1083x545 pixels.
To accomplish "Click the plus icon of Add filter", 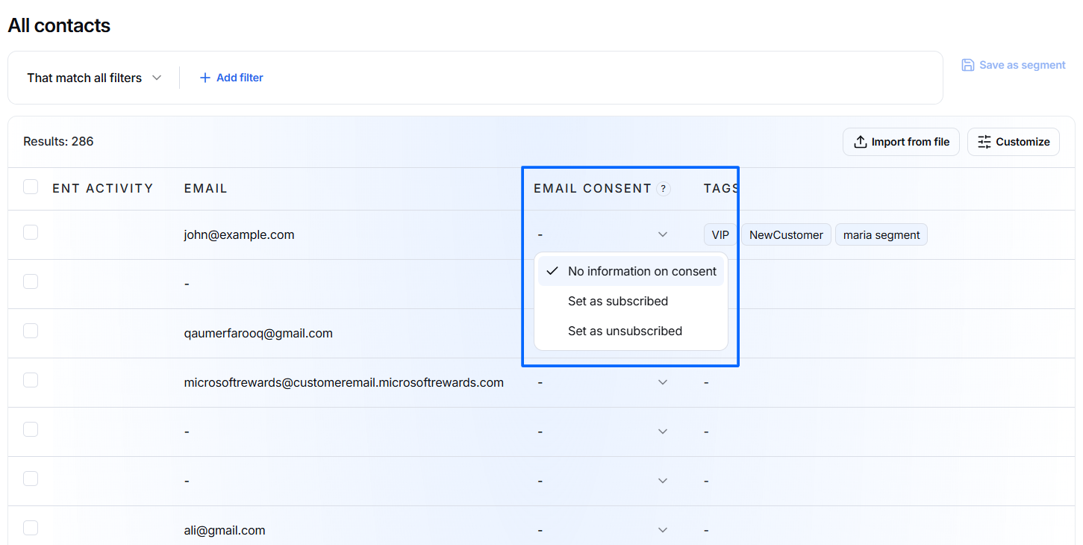I will point(205,78).
